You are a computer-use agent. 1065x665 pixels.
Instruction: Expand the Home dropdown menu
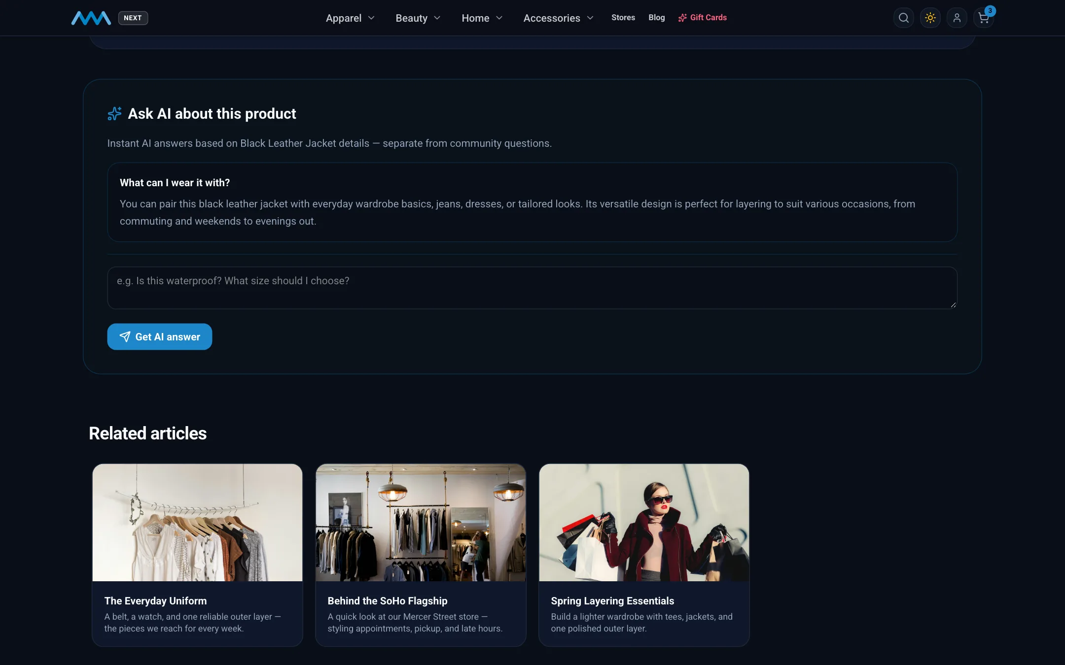click(x=482, y=18)
